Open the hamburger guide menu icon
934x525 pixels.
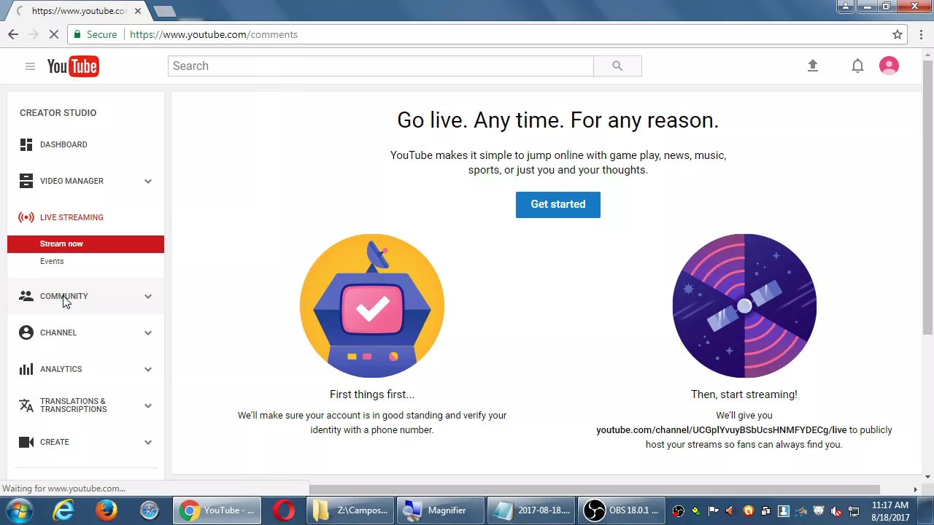30,66
